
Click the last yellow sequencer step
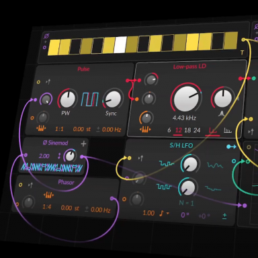pyautogui.click(x=231, y=40)
